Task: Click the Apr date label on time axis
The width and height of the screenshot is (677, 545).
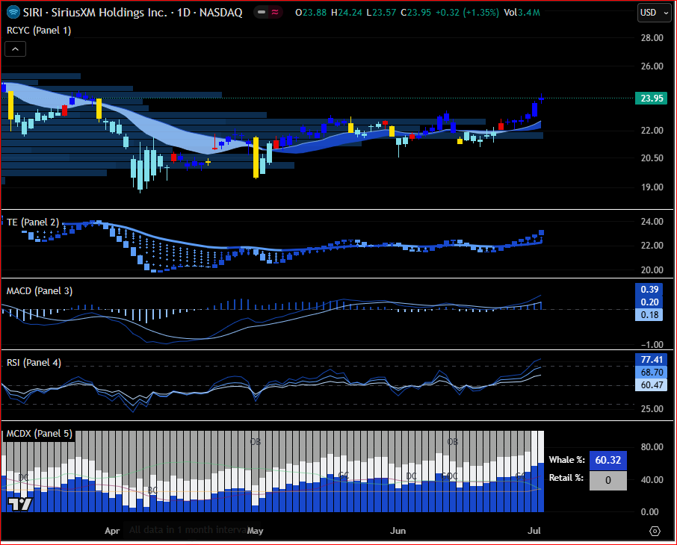Action: pos(112,531)
